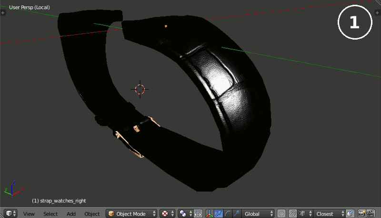Image resolution: width=381 pixels, height=218 pixels.
Task: Expand the Object Mode dropdown
Action: (131, 214)
